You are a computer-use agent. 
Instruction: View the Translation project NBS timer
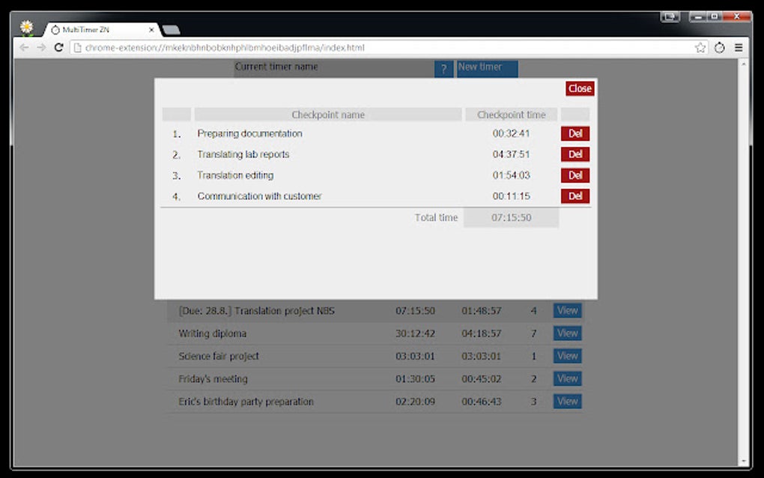(x=567, y=310)
